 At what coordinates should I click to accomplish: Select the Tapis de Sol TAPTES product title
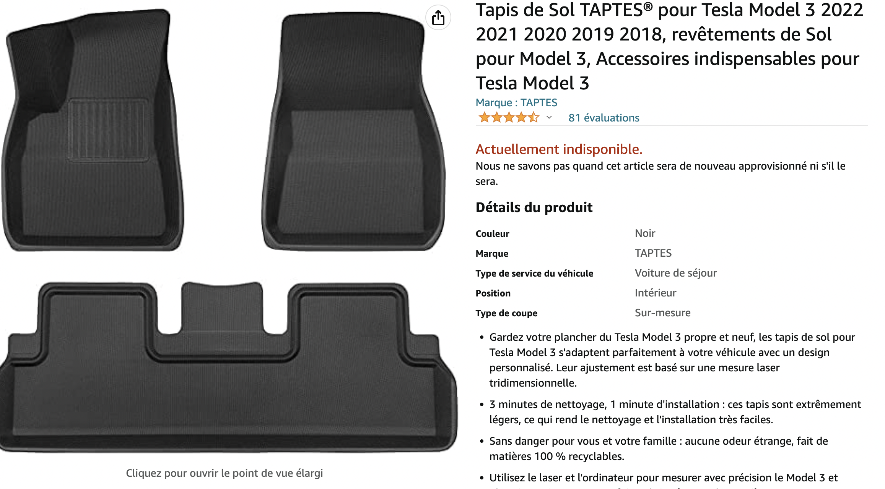point(669,46)
